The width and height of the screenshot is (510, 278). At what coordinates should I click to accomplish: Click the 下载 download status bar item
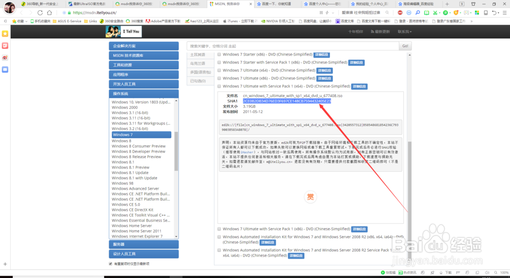click(446, 272)
